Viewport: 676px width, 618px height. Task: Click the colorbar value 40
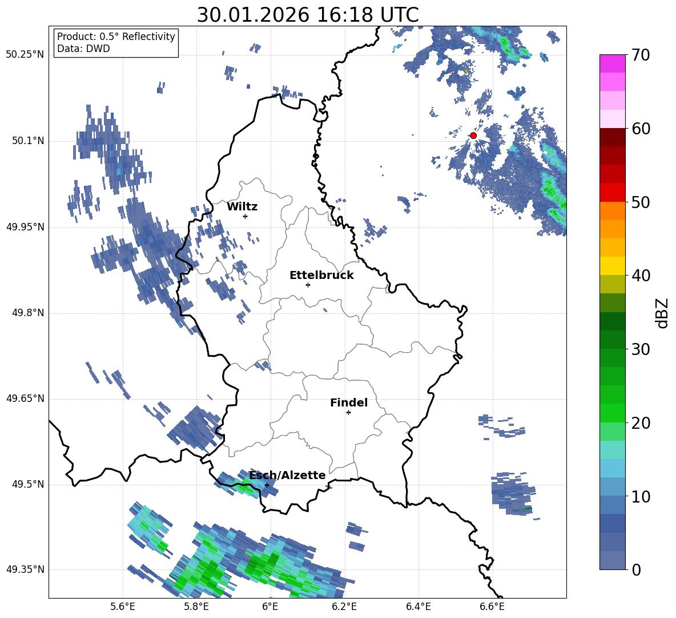point(641,276)
